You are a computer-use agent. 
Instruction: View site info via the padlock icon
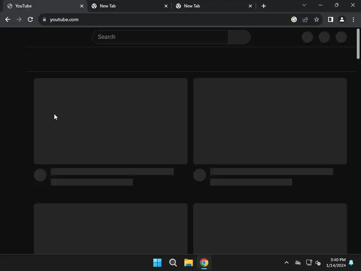[x=44, y=20]
